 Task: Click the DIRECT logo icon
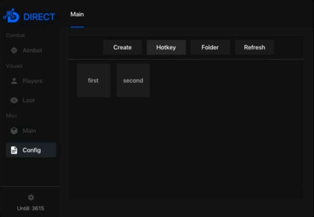11,16
